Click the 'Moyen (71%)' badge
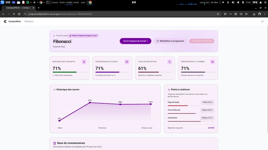The height and width of the screenshot is (150, 268). point(207,118)
